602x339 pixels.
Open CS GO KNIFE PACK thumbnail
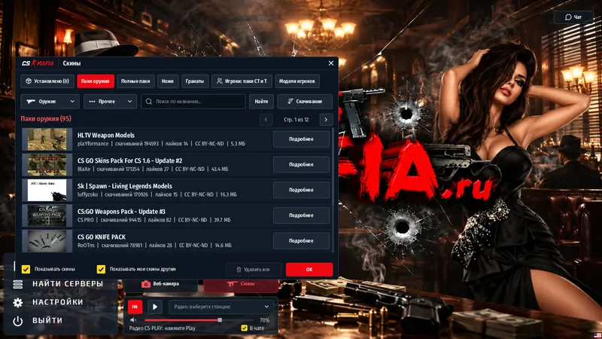[x=47, y=240]
